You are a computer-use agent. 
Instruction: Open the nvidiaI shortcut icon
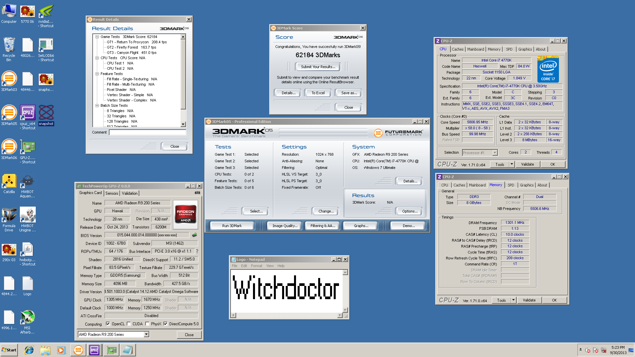46,16
